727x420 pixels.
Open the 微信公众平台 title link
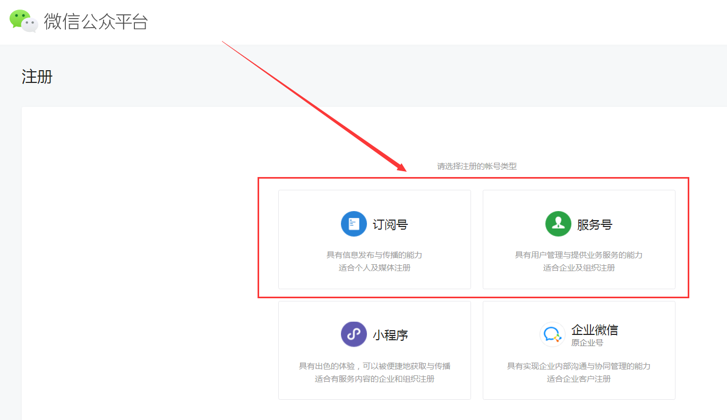pyautogui.click(x=96, y=22)
